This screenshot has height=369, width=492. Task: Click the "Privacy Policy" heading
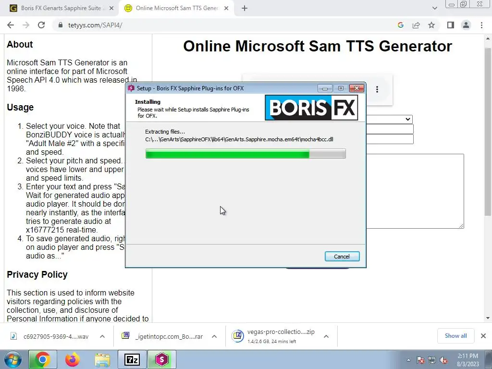tap(37, 274)
